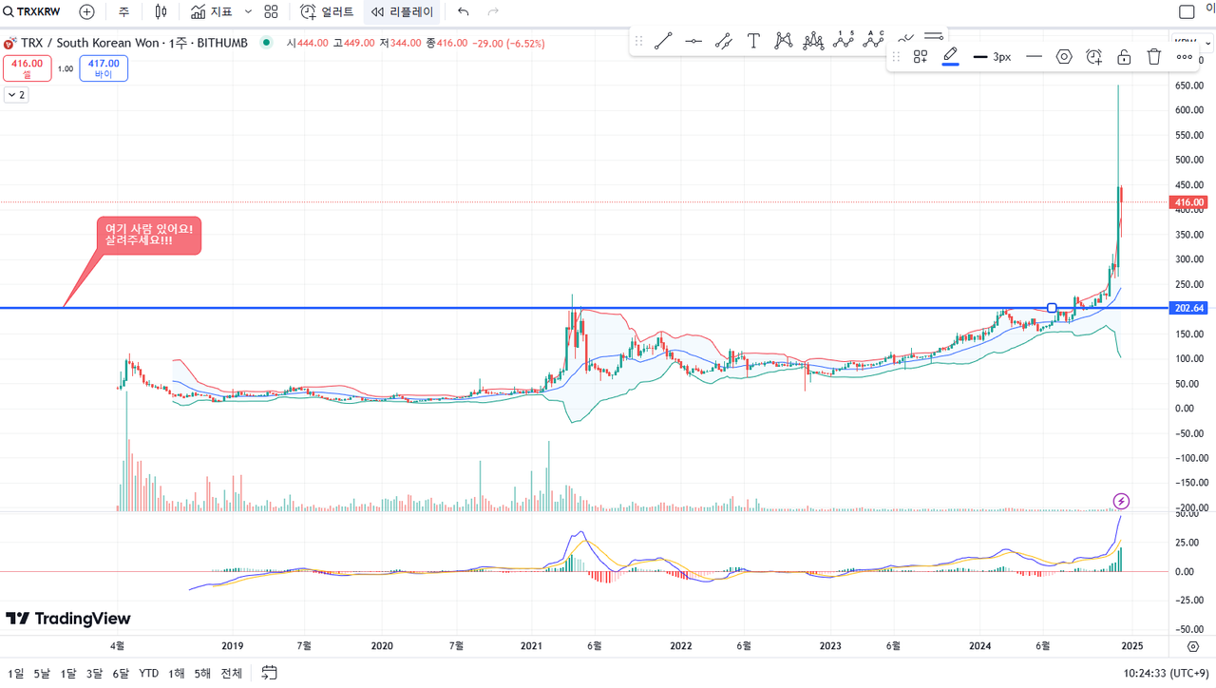The height and width of the screenshot is (688, 1216).
Task: Click the red Korean text callout bubble
Action: (x=149, y=236)
